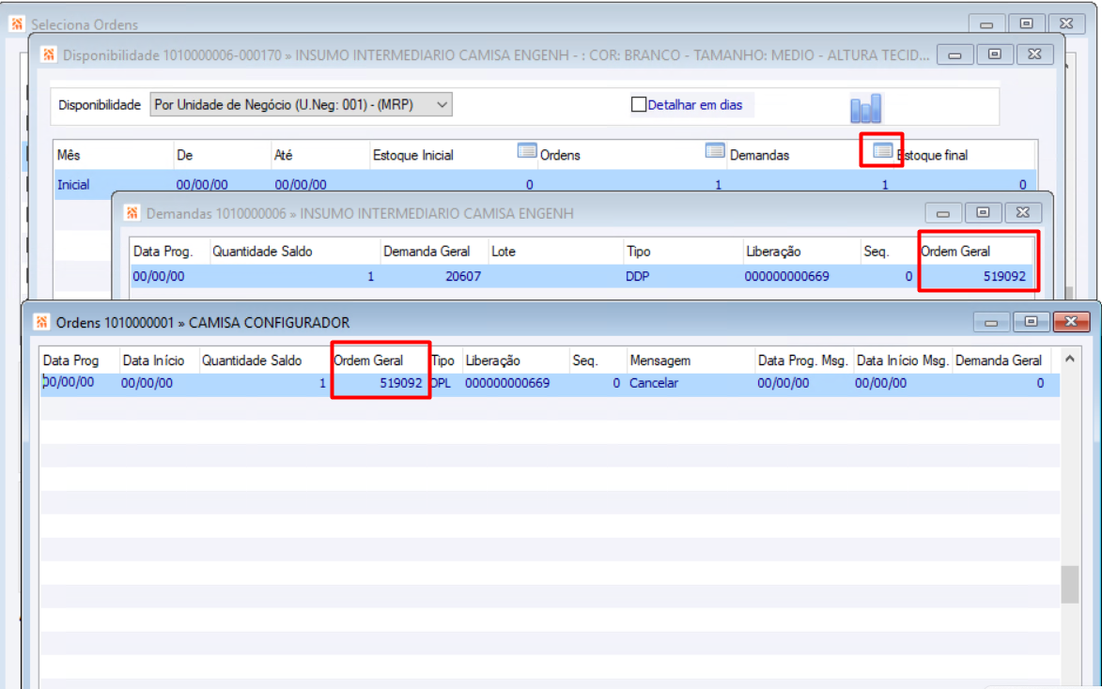Click the Seleciona Ordens window app icon

tap(18, 23)
